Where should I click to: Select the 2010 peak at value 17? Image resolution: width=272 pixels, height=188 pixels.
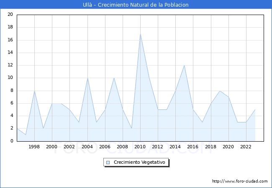[x=140, y=34]
